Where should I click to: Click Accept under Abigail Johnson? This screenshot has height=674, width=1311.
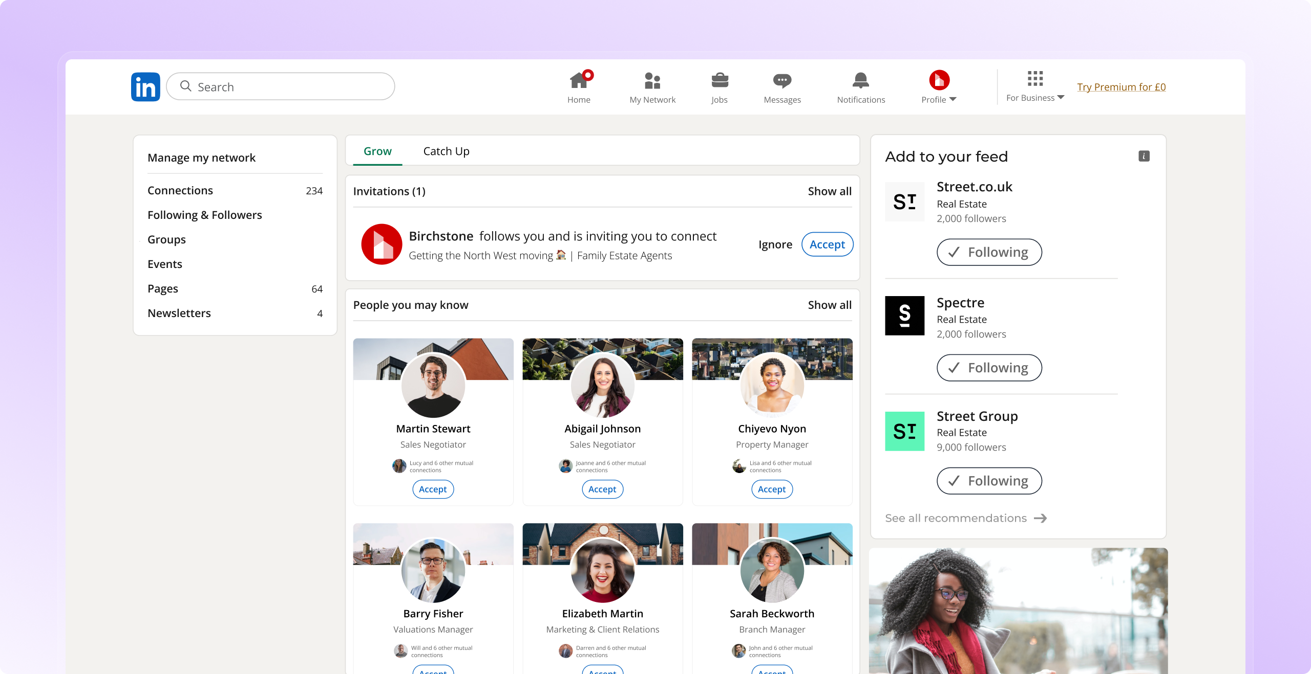coord(602,489)
